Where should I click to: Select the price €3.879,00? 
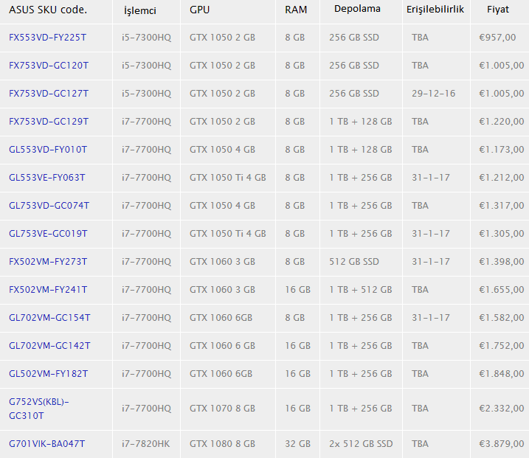(502, 443)
